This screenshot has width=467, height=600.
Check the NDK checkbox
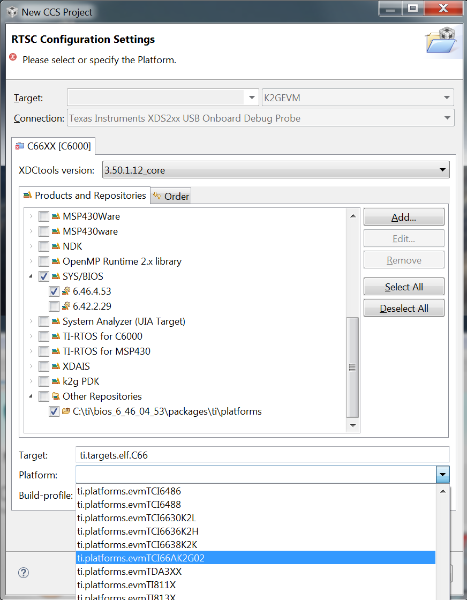click(44, 246)
